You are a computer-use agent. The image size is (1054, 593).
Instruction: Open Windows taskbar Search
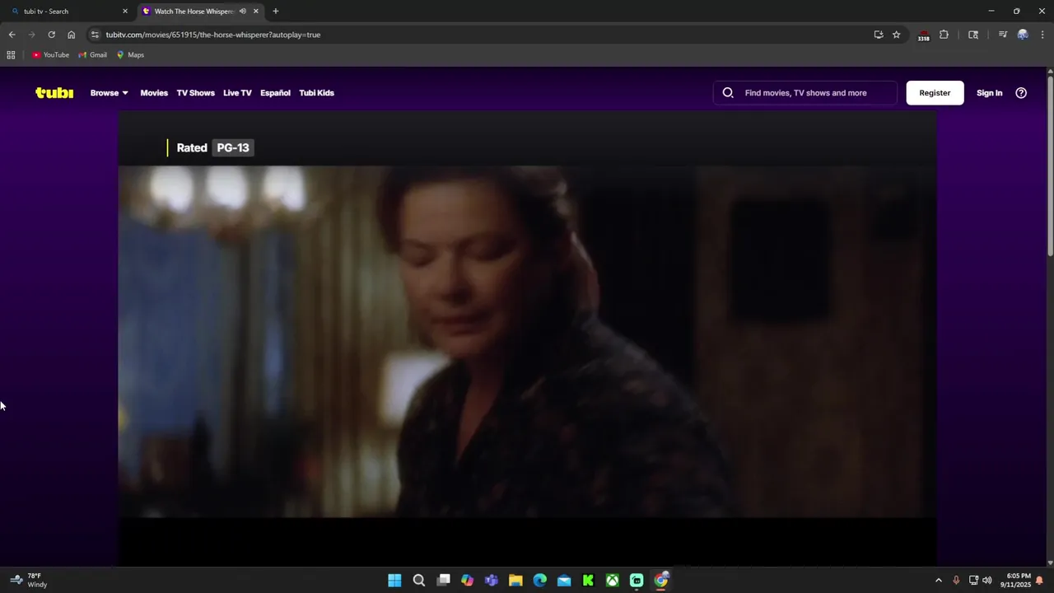pos(419,581)
